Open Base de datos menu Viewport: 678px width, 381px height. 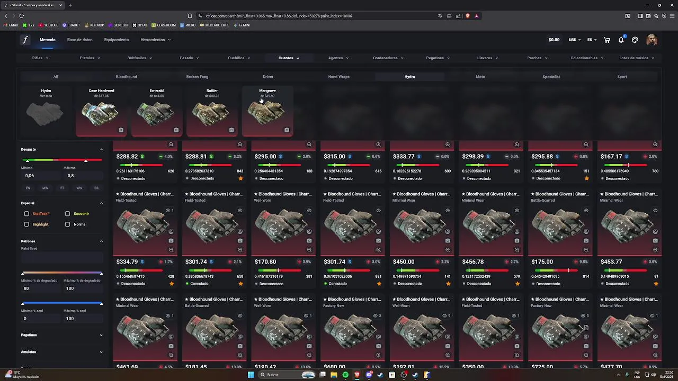(x=79, y=40)
